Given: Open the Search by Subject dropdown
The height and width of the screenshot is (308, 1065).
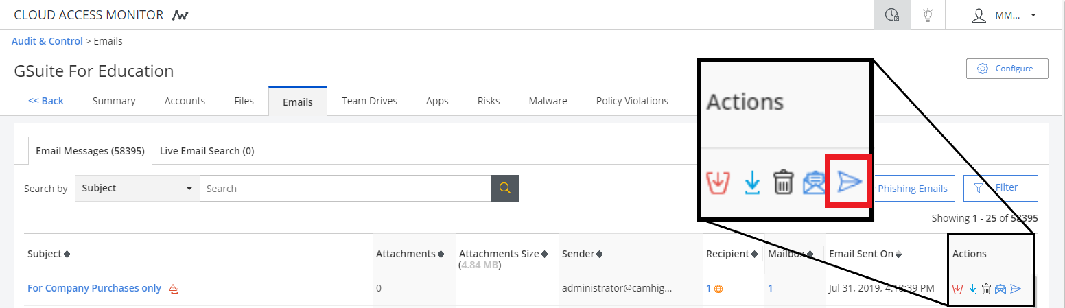Looking at the screenshot, I should [137, 188].
